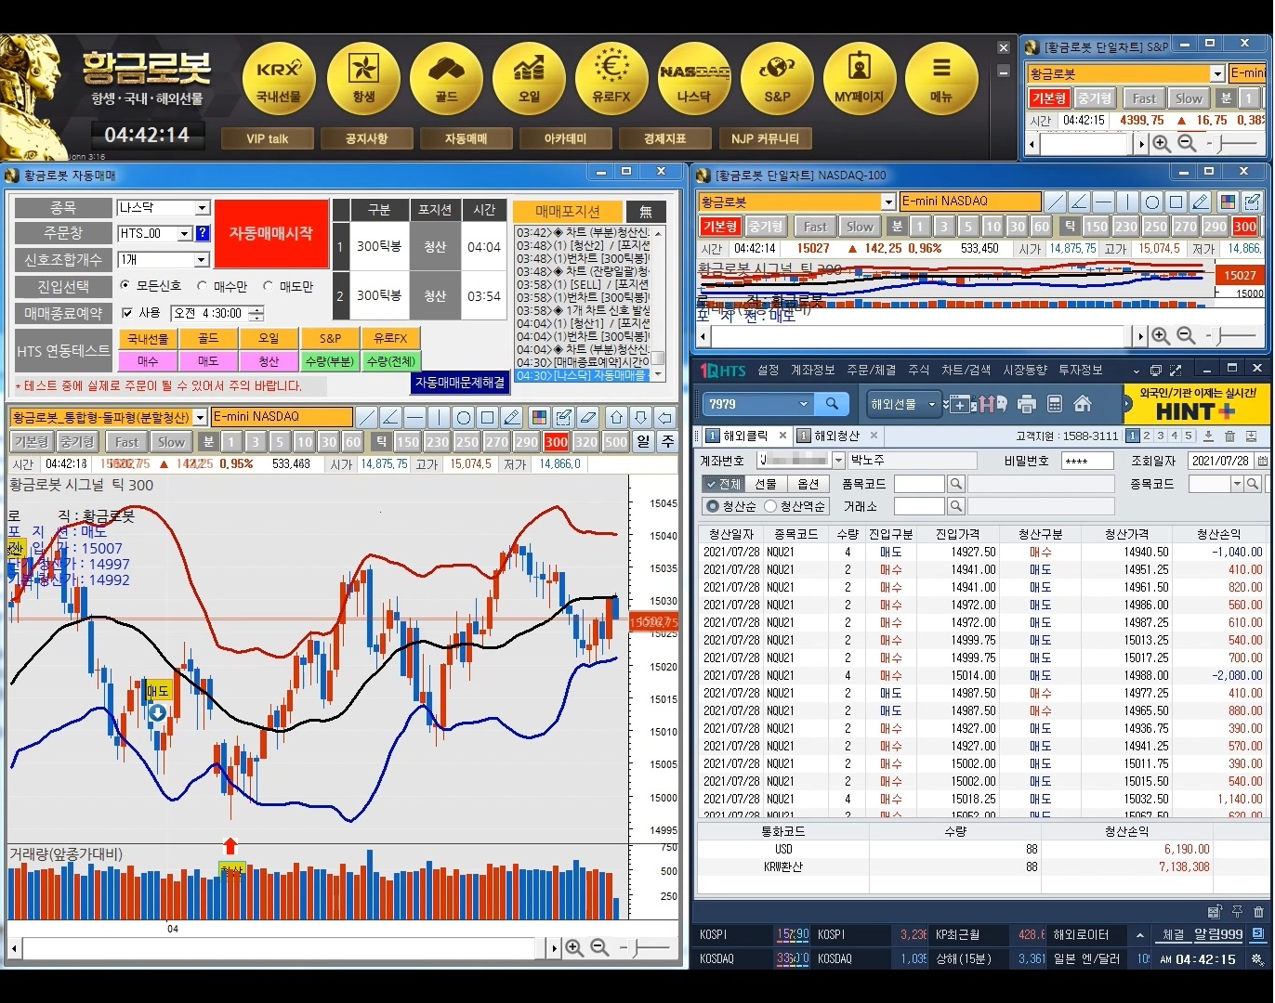Open 계좌정보 menu in 1QHTS
1275x1003 pixels.
point(812,371)
